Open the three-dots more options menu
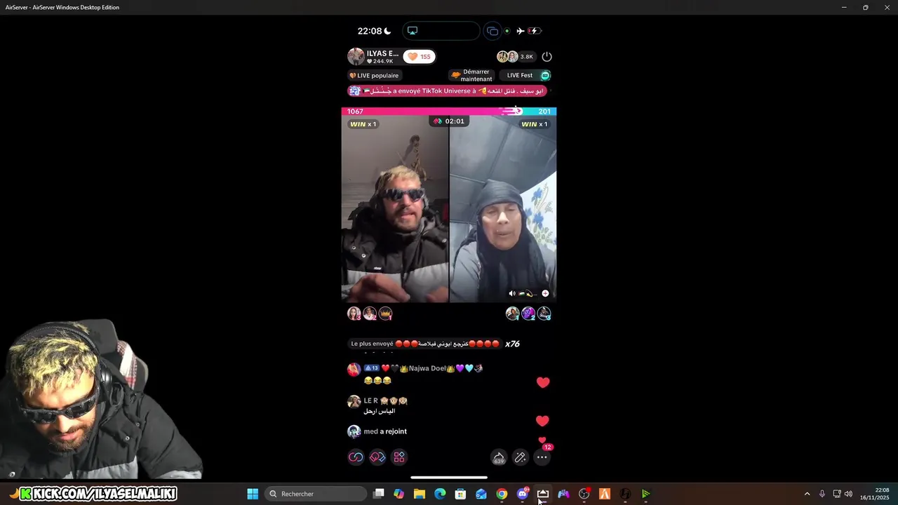This screenshot has height=505, width=898. click(x=542, y=457)
